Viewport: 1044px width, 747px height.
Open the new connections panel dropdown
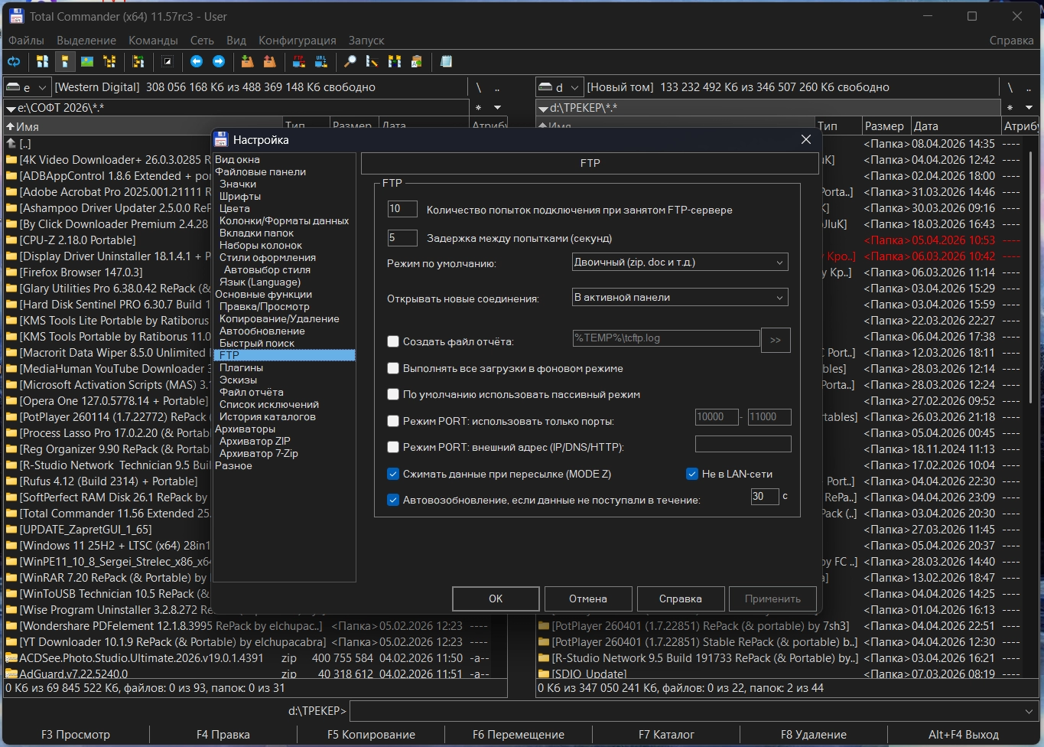pyautogui.click(x=679, y=297)
